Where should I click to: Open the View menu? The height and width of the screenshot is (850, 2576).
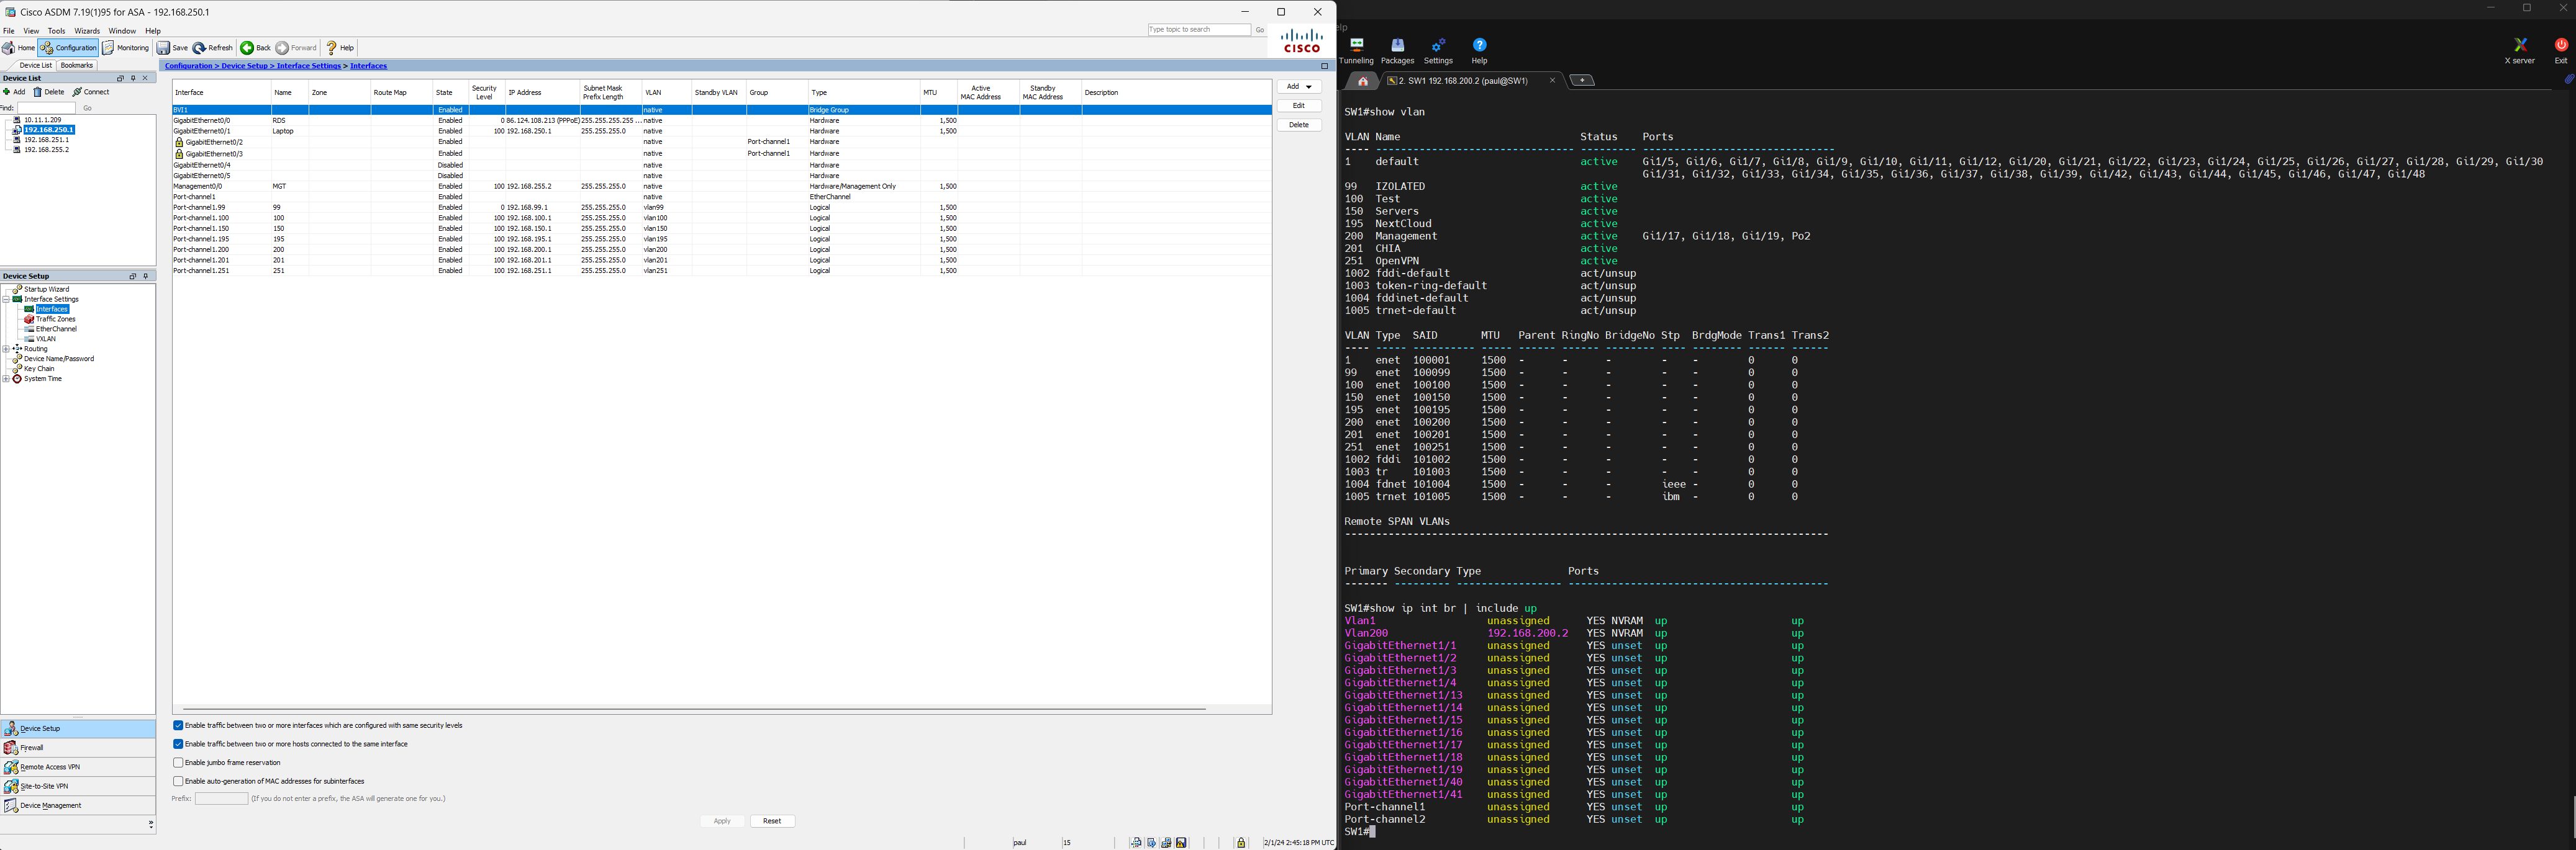point(31,31)
